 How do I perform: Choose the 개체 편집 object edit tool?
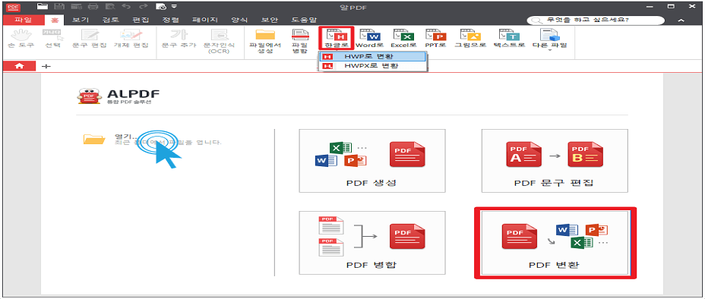tap(131, 39)
